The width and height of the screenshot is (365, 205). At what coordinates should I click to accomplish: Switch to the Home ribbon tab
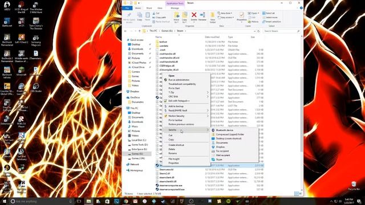(x=138, y=8)
